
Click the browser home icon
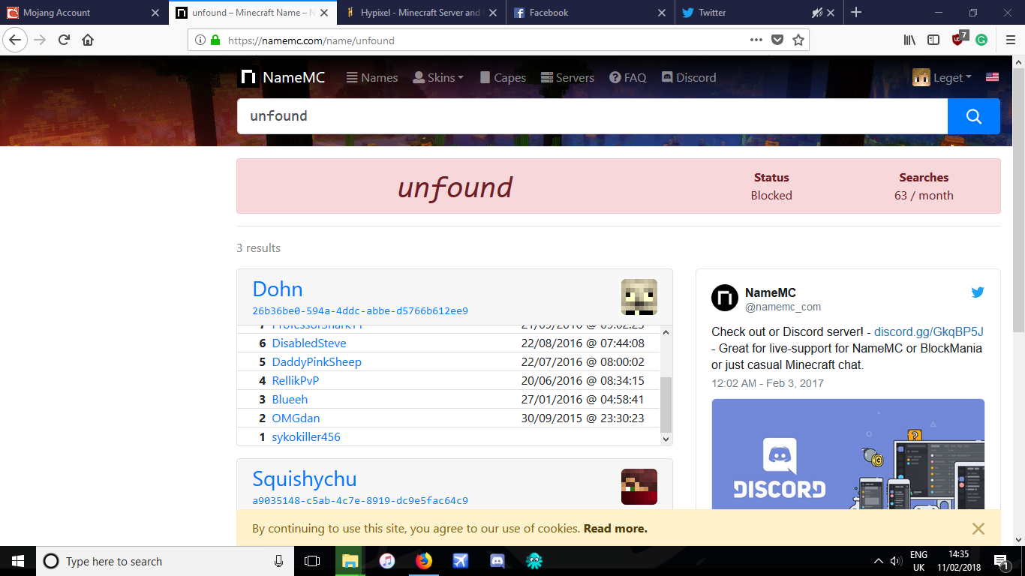point(88,40)
